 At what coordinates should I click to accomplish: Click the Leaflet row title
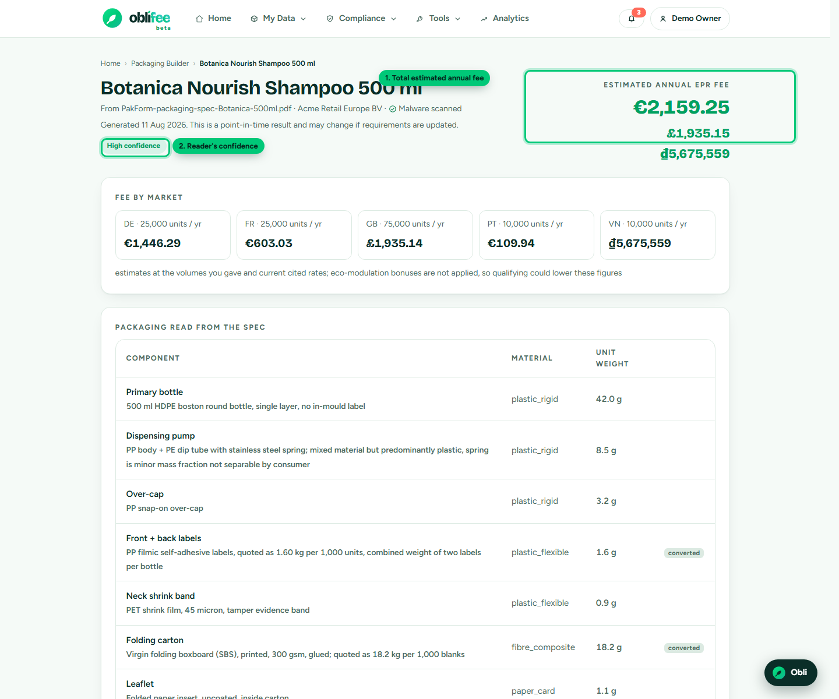point(140,684)
